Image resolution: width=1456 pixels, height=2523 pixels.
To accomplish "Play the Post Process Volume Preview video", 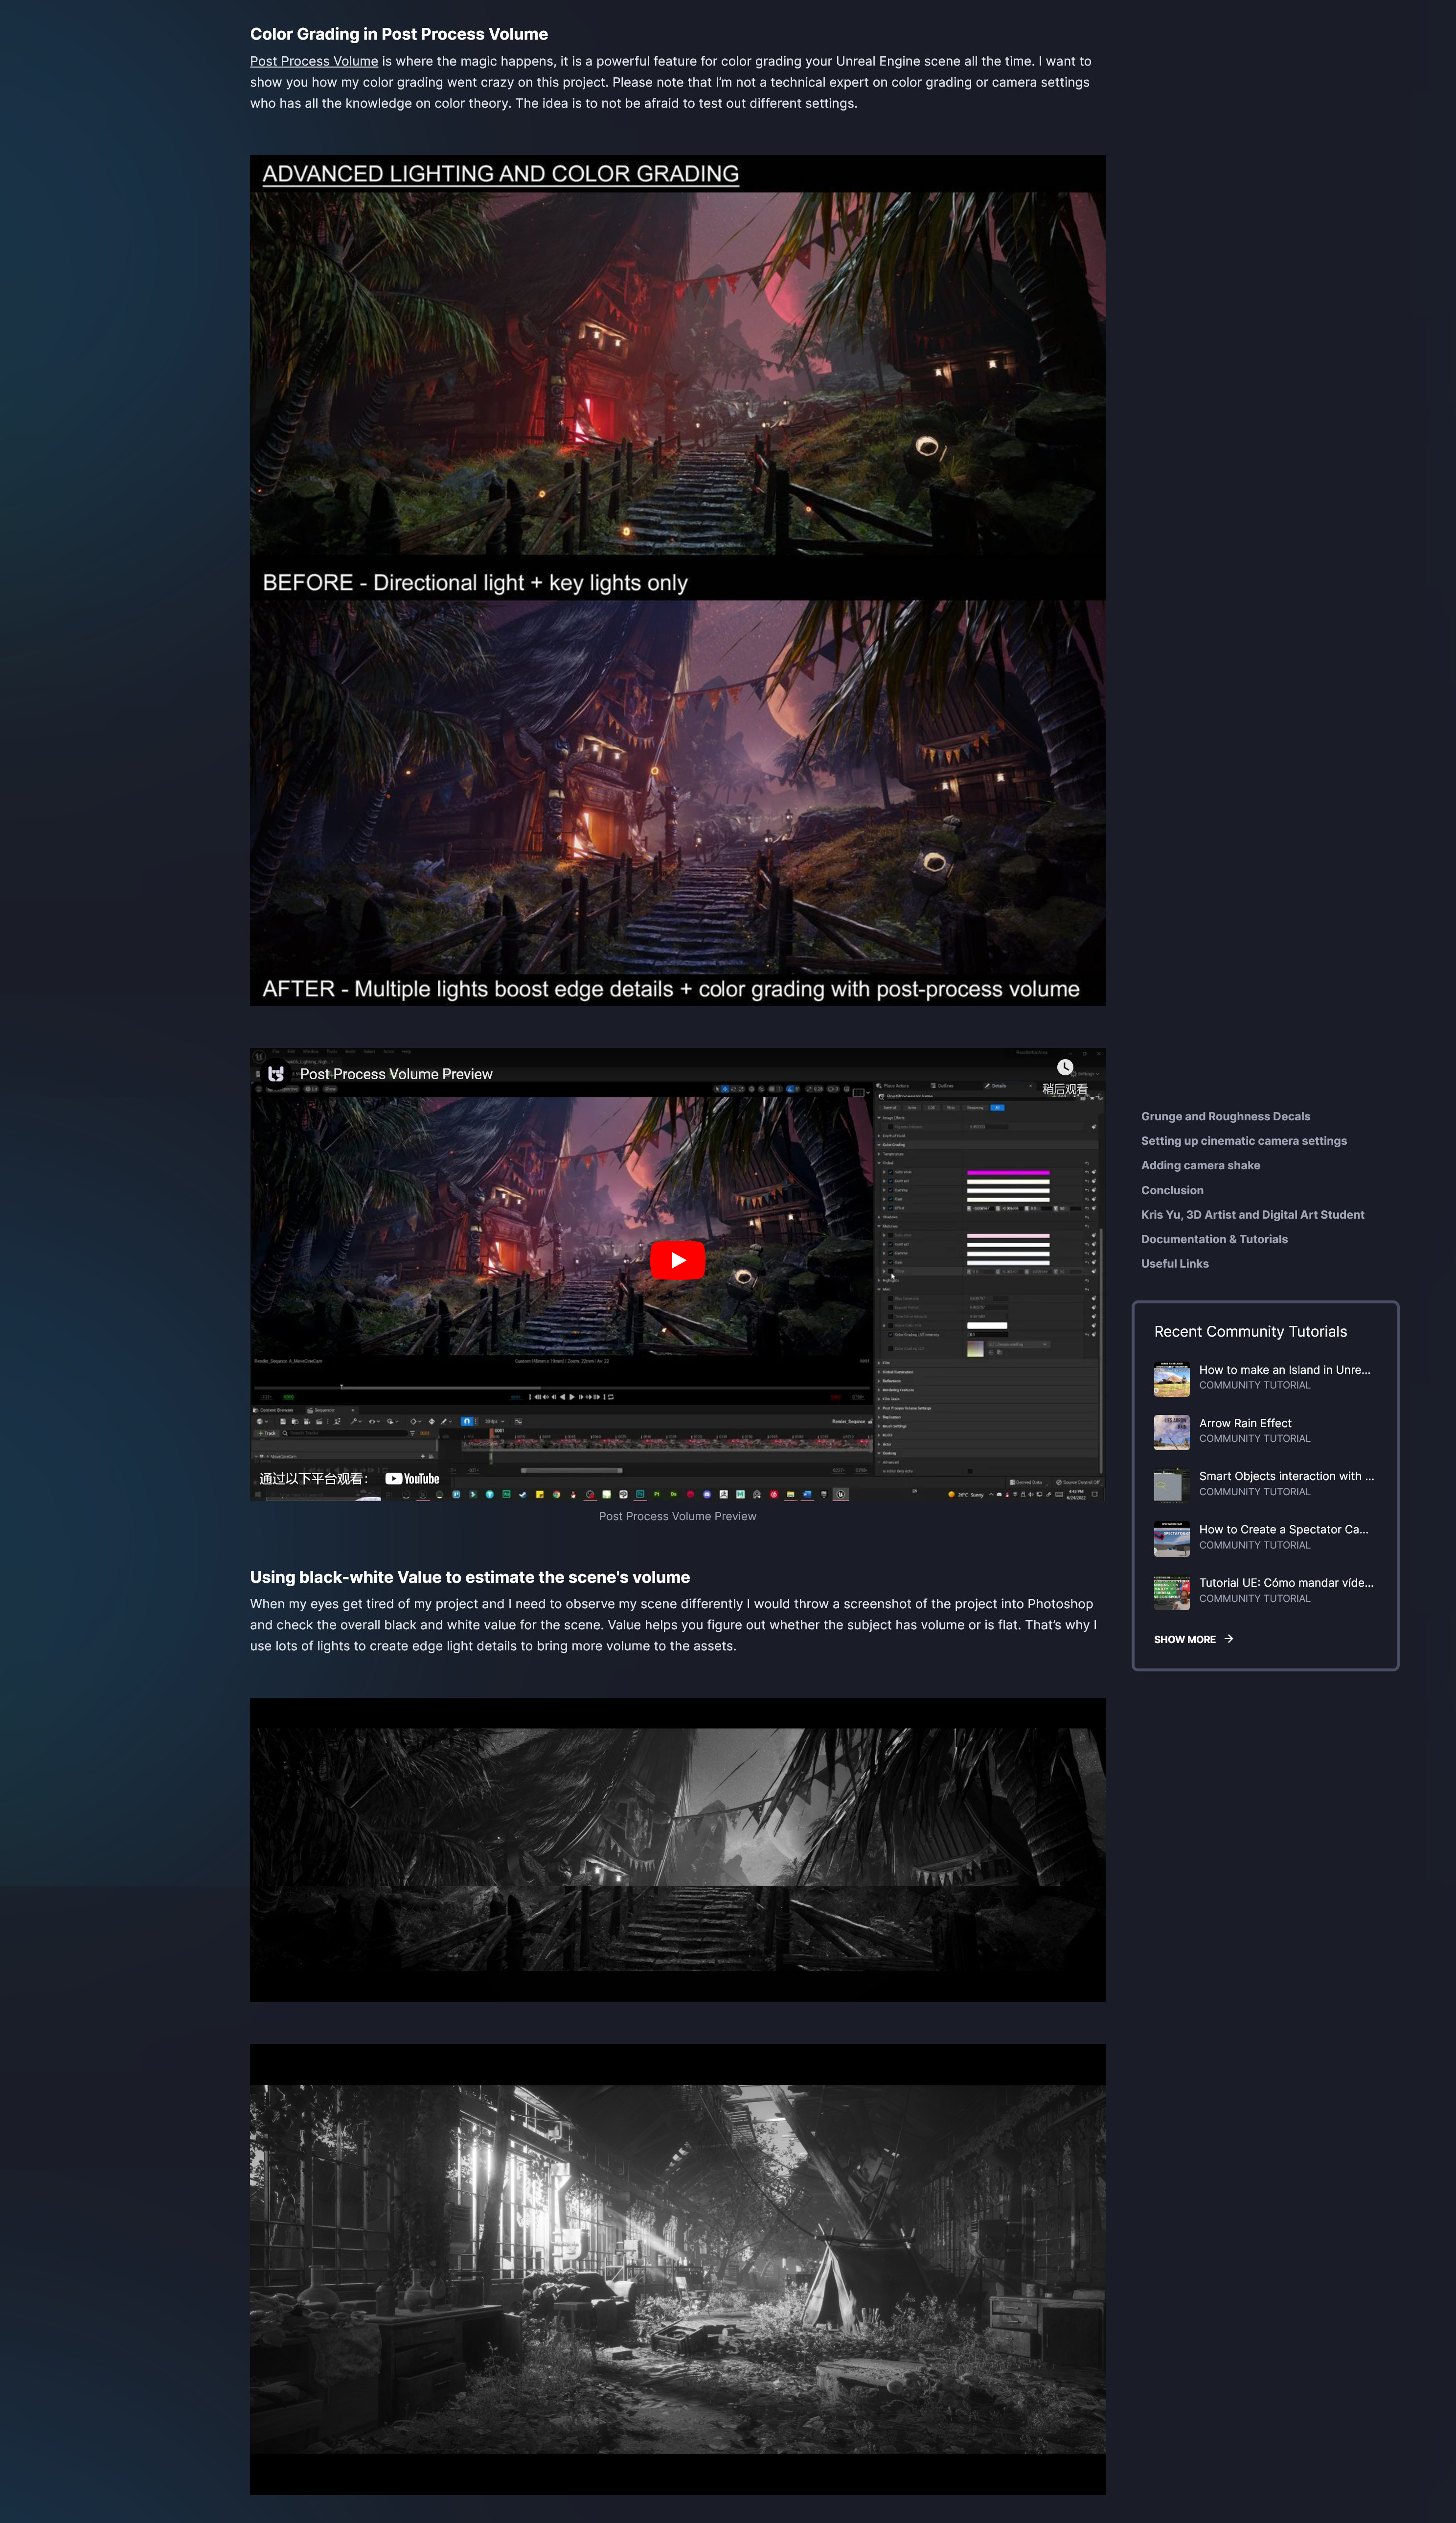I will [678, 1259].
